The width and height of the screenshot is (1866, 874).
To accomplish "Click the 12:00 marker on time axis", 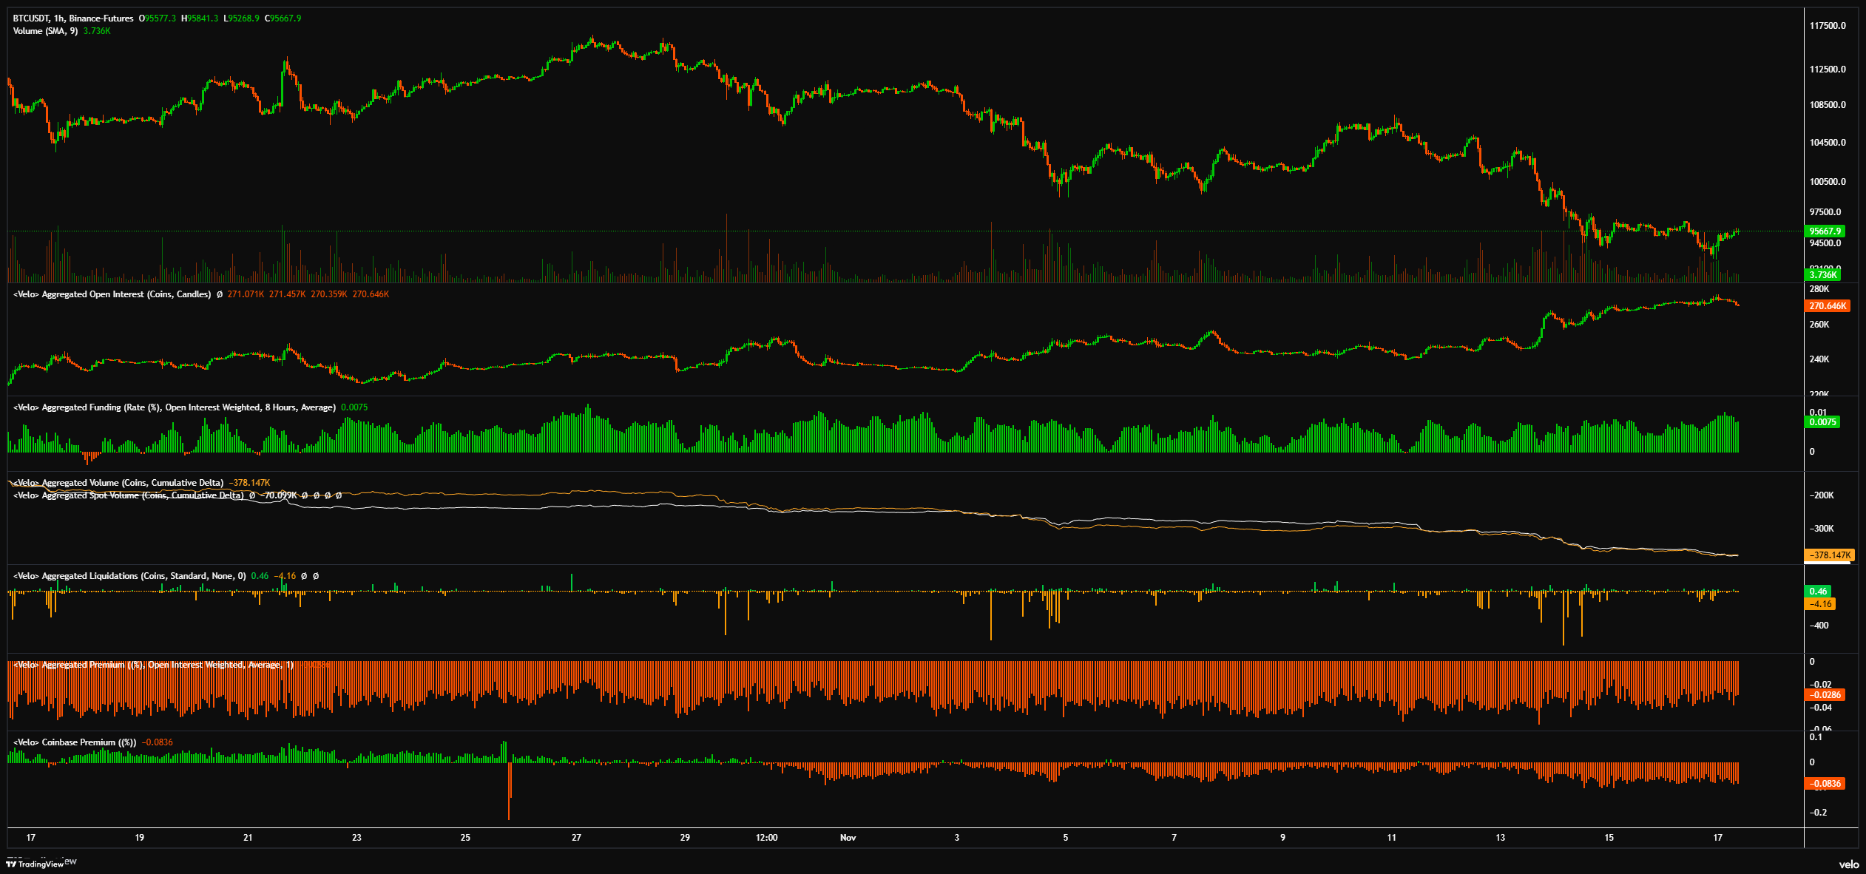I will [766, 838].
